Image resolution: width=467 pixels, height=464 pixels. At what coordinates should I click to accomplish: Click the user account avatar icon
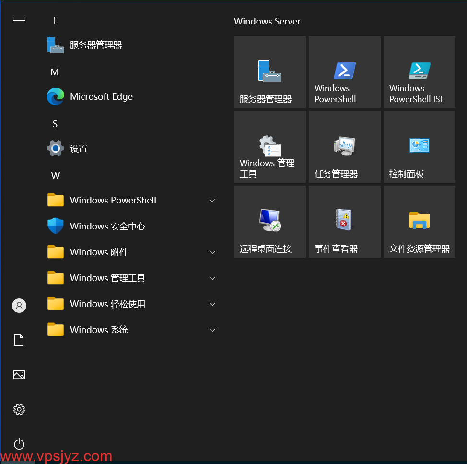[19, 306]
